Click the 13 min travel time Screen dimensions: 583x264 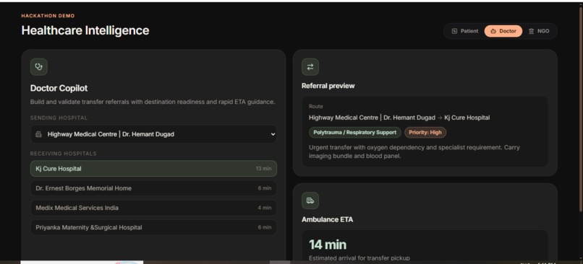click(263, 169)
